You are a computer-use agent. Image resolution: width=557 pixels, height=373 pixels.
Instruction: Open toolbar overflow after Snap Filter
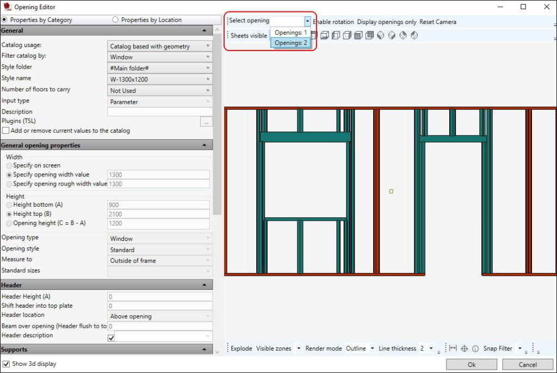tap(526, 352)
